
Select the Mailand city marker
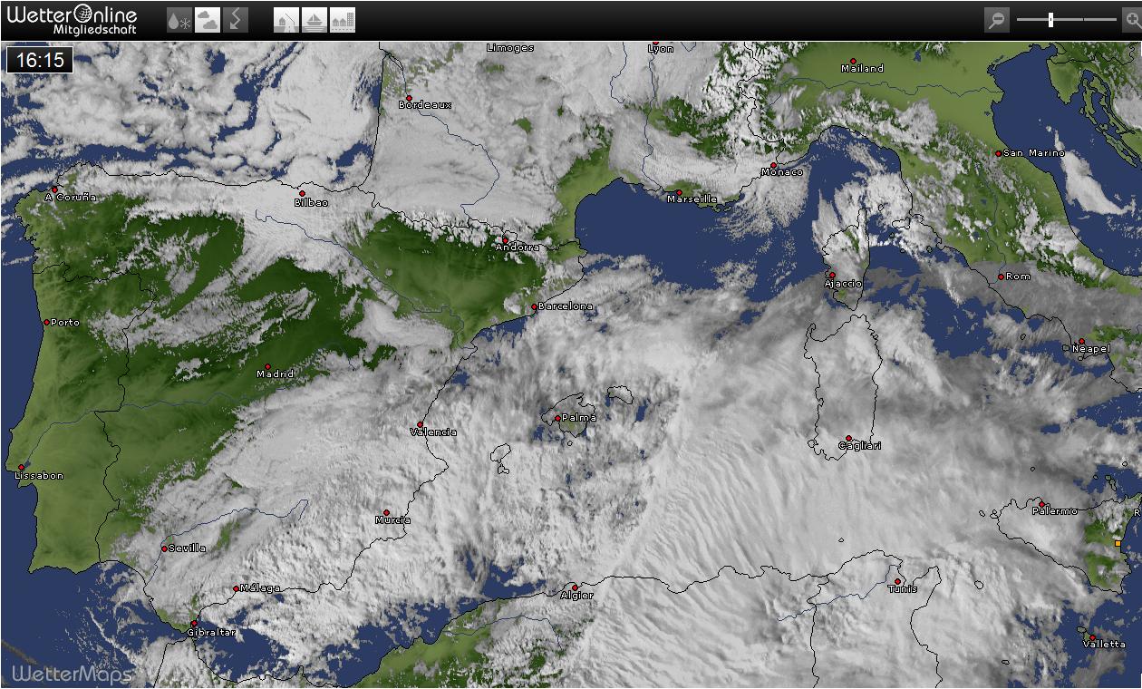[853, 61]
